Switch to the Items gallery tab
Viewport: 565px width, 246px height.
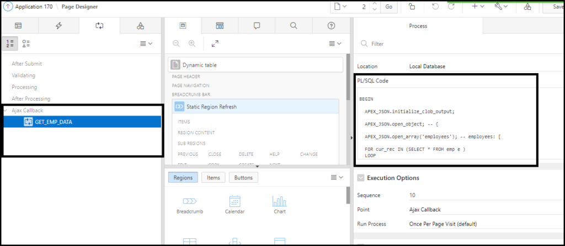tap(213, 178)
